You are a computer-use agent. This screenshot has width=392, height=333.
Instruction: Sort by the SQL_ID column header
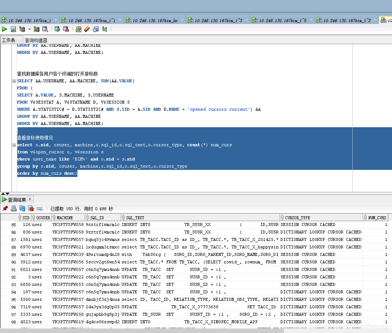[x=103, y=218]
